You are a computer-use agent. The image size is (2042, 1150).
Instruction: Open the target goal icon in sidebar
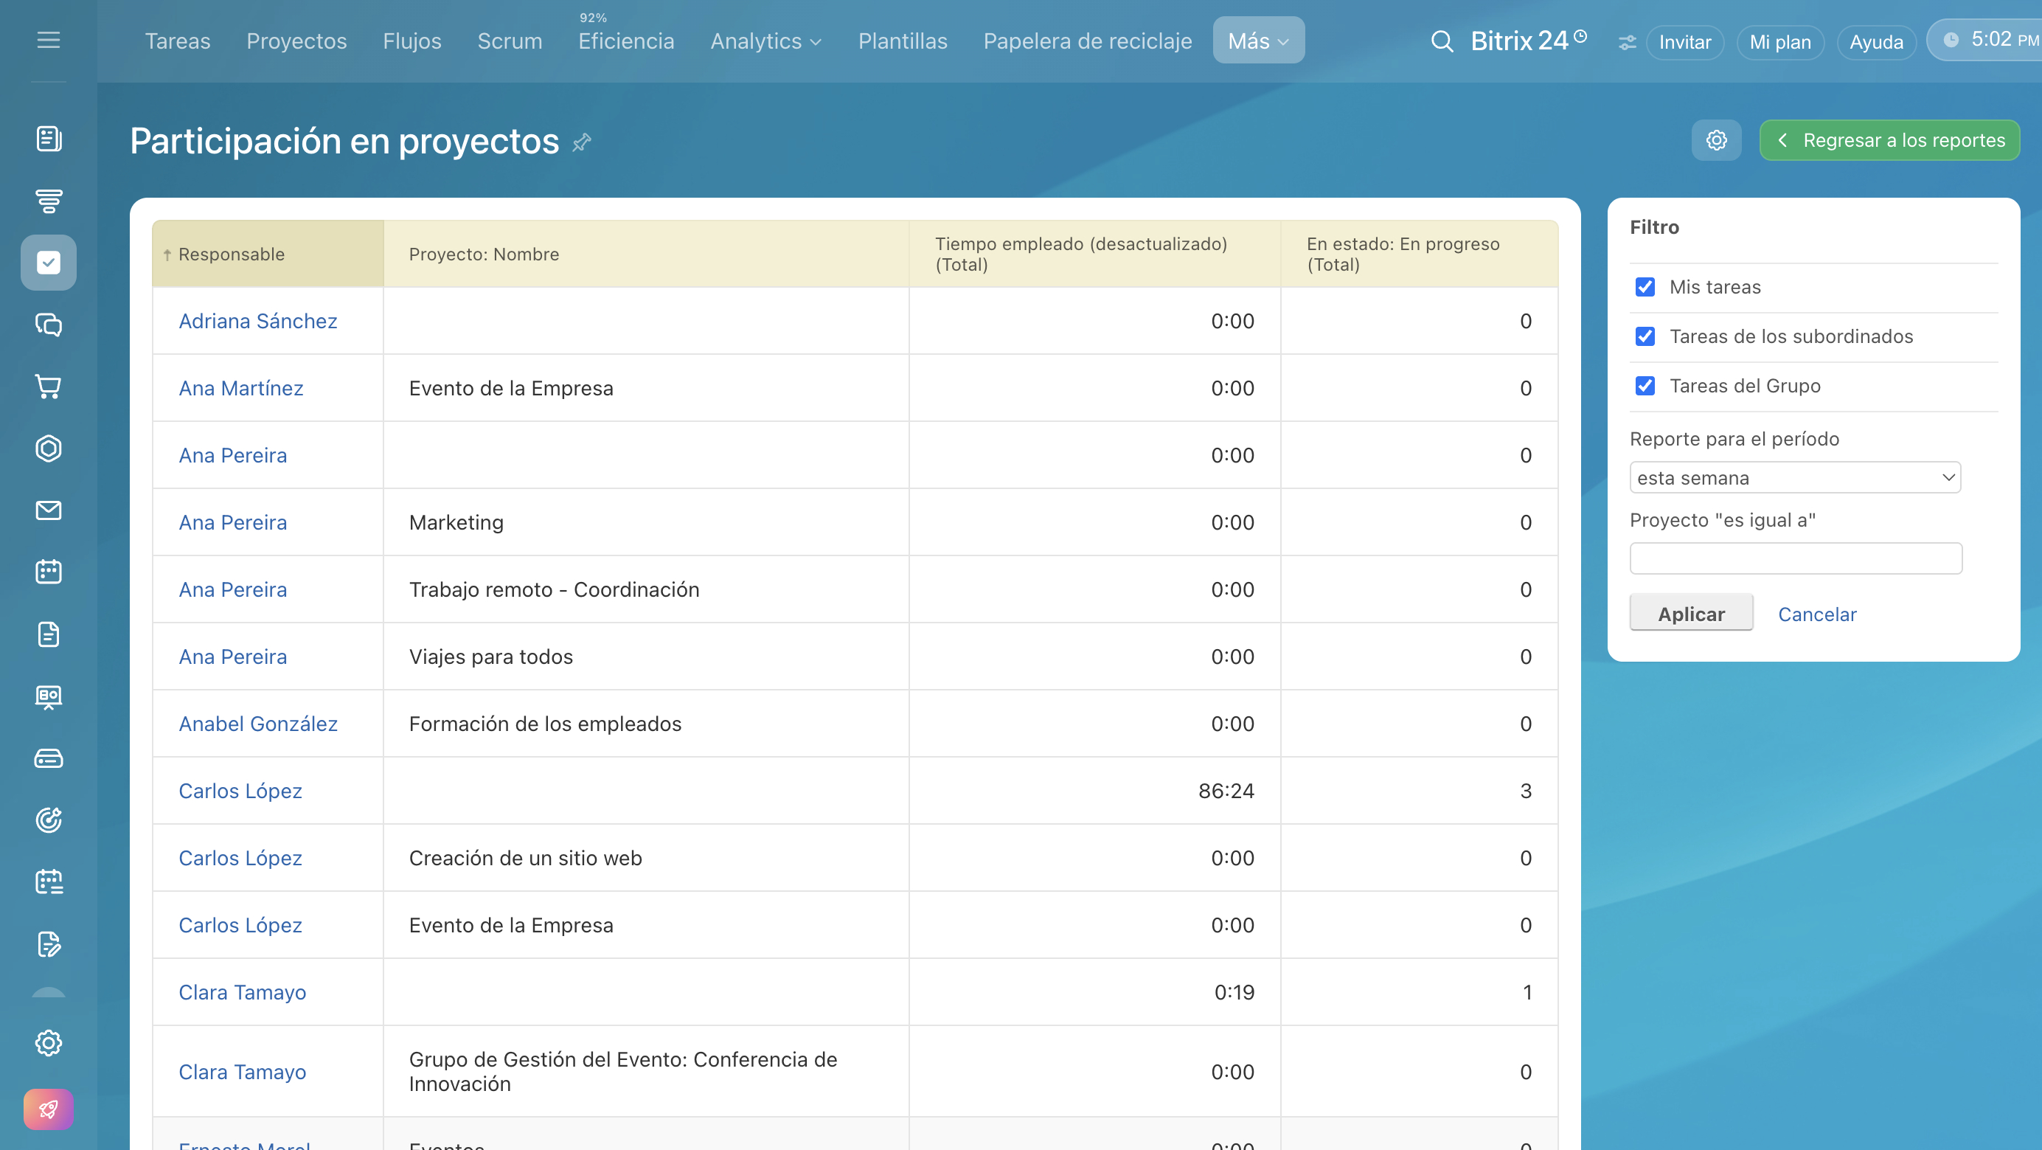click(49, 820)
